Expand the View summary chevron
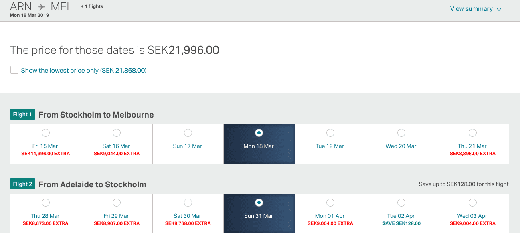This screenshot has height=233, width=520. pos(499,9)
